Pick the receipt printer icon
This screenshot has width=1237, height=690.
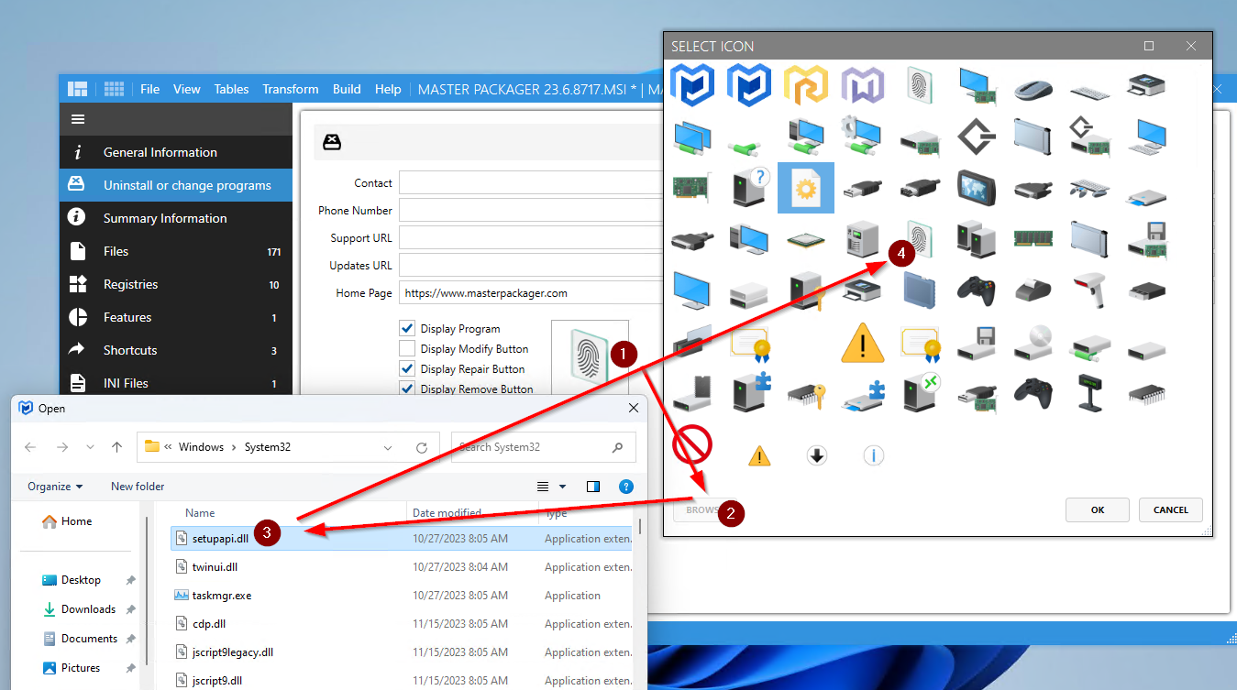(1033, 291)
